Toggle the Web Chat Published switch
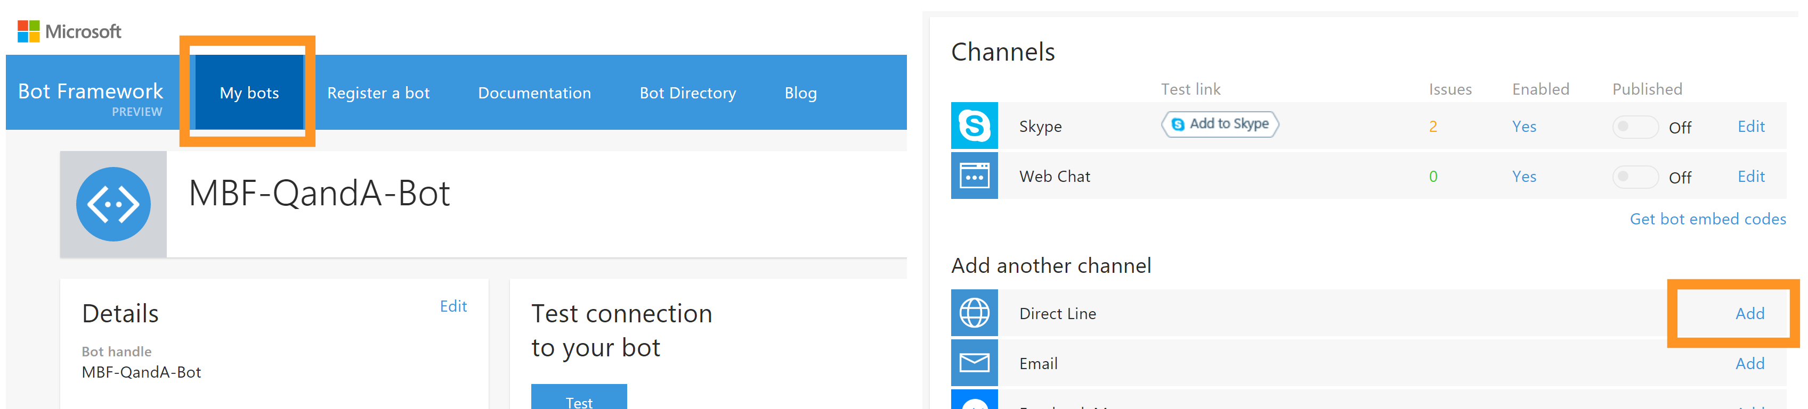This screenshot has height=409, width=1808. point(1635,177)
